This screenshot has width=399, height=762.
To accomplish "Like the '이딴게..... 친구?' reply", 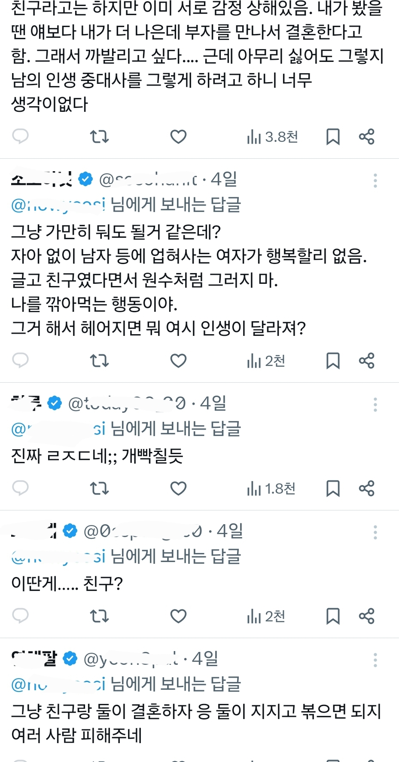I will pos(178,616).
